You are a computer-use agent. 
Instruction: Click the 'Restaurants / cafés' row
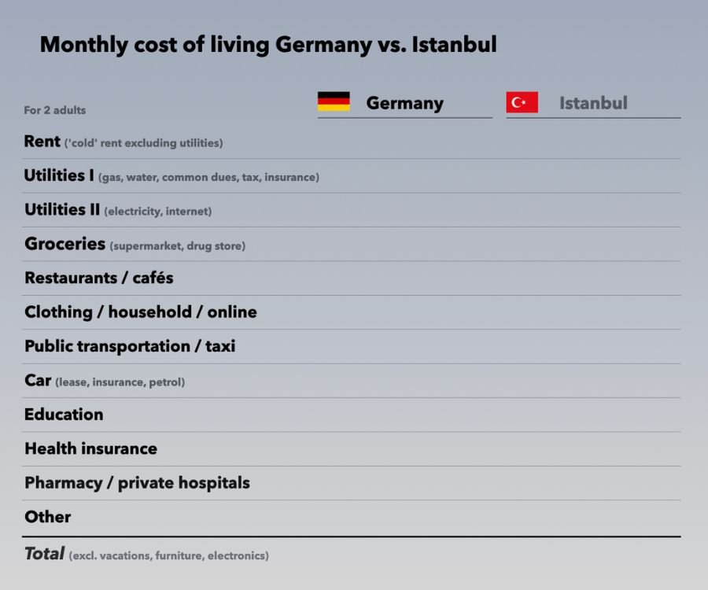coord(98,278)
